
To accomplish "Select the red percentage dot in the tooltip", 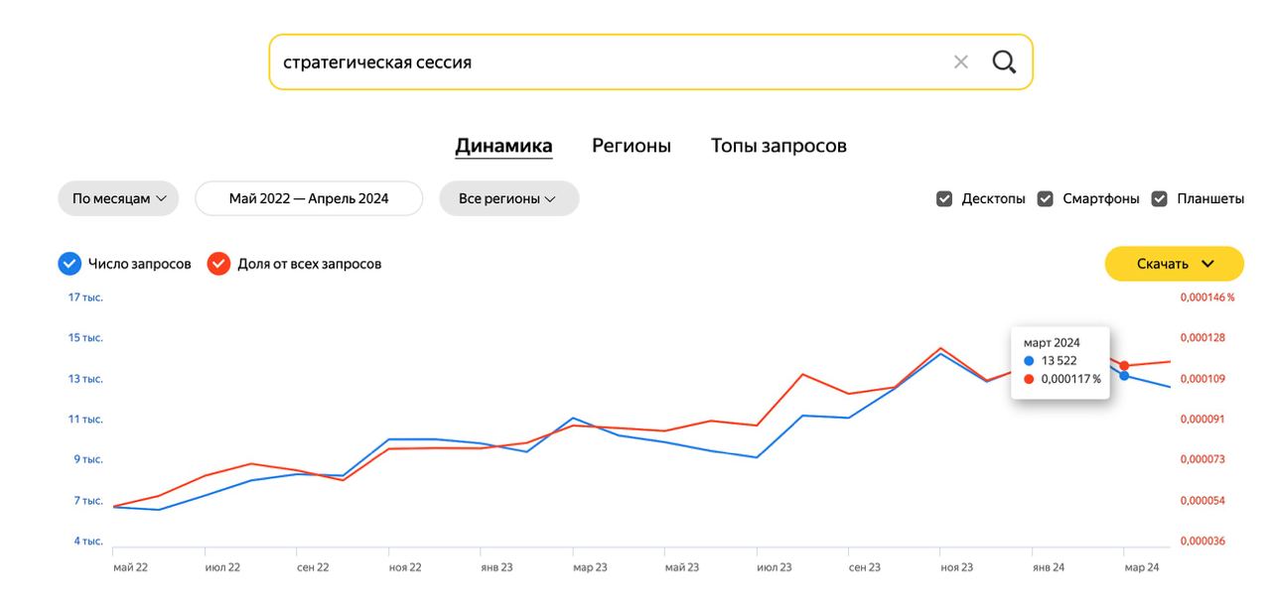I will click(x=1028, y=379).
